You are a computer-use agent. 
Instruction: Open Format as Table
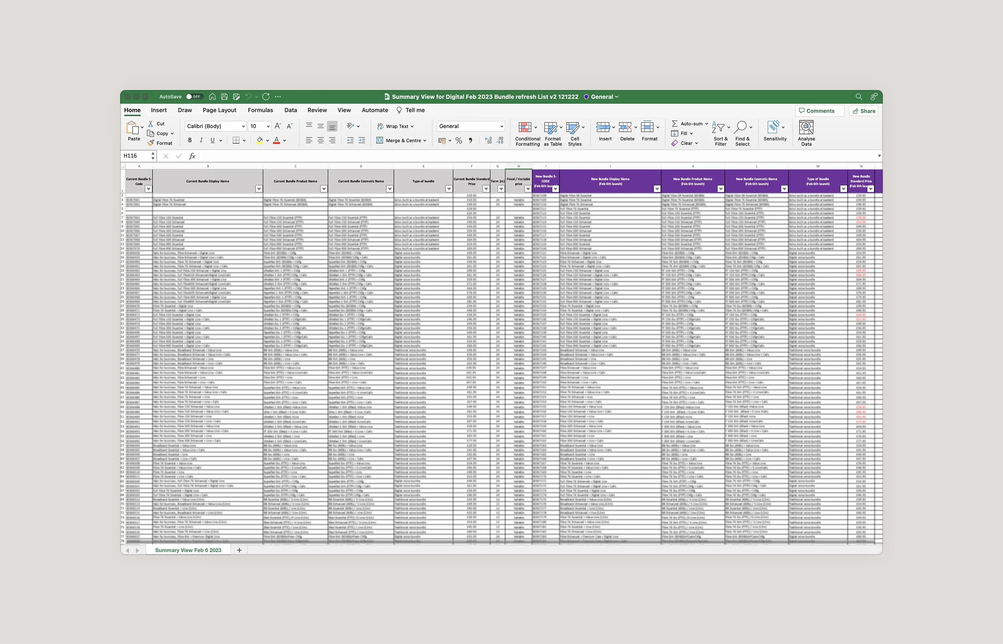tap(552, 134)
